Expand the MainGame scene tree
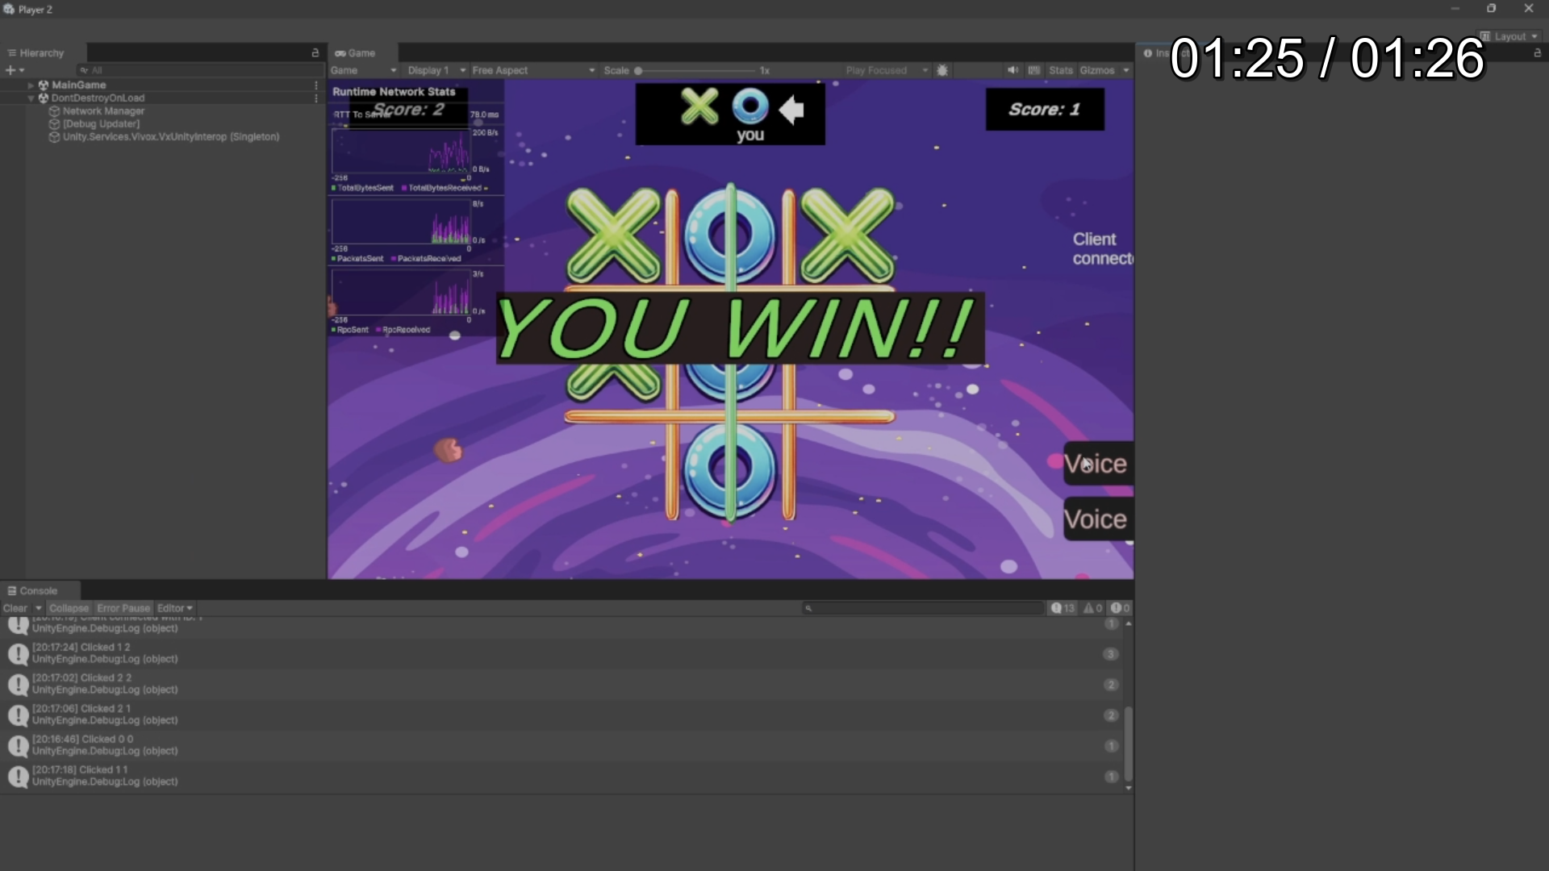This screenshot has height=871, width=1549. [31, 85]
